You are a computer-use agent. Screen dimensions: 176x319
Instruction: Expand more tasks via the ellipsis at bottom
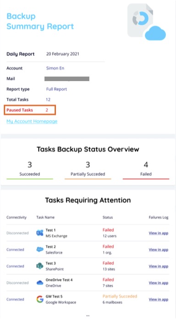(88, 316)
